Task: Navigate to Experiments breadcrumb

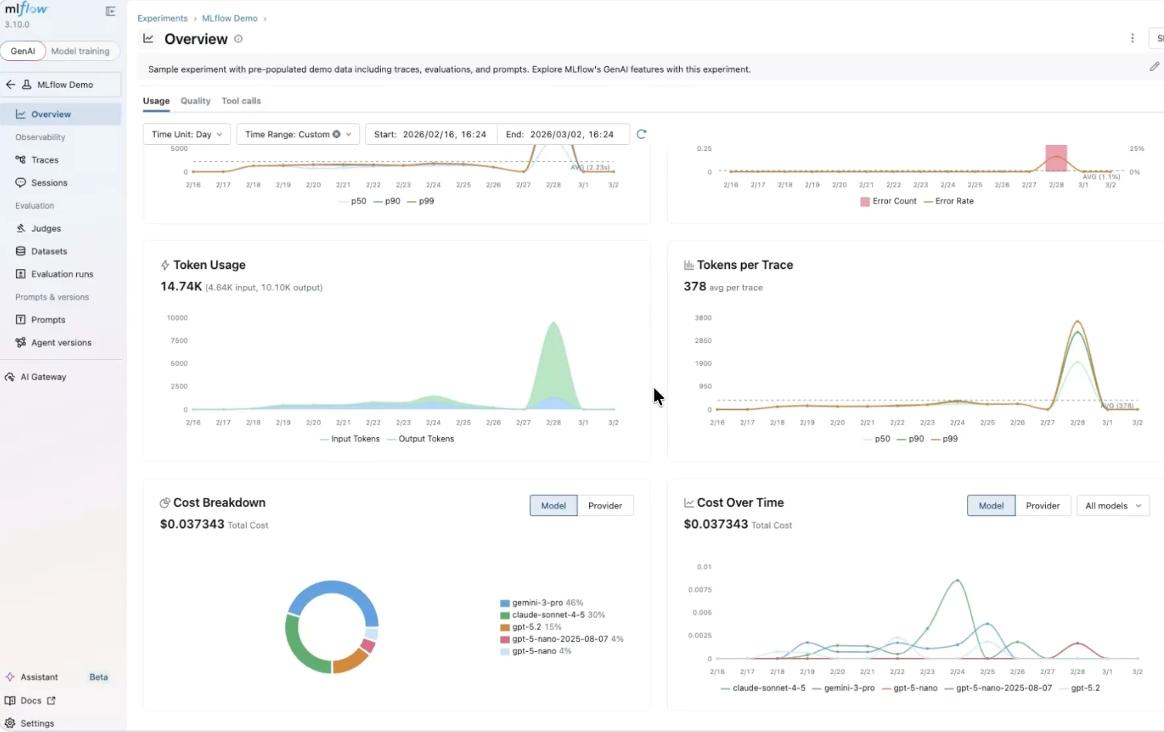Action: [163, 18]
